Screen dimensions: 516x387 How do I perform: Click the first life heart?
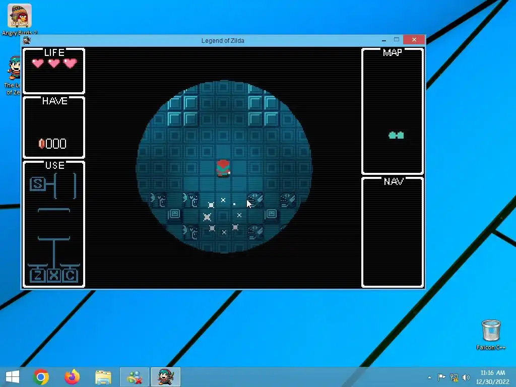click(38, 63)
